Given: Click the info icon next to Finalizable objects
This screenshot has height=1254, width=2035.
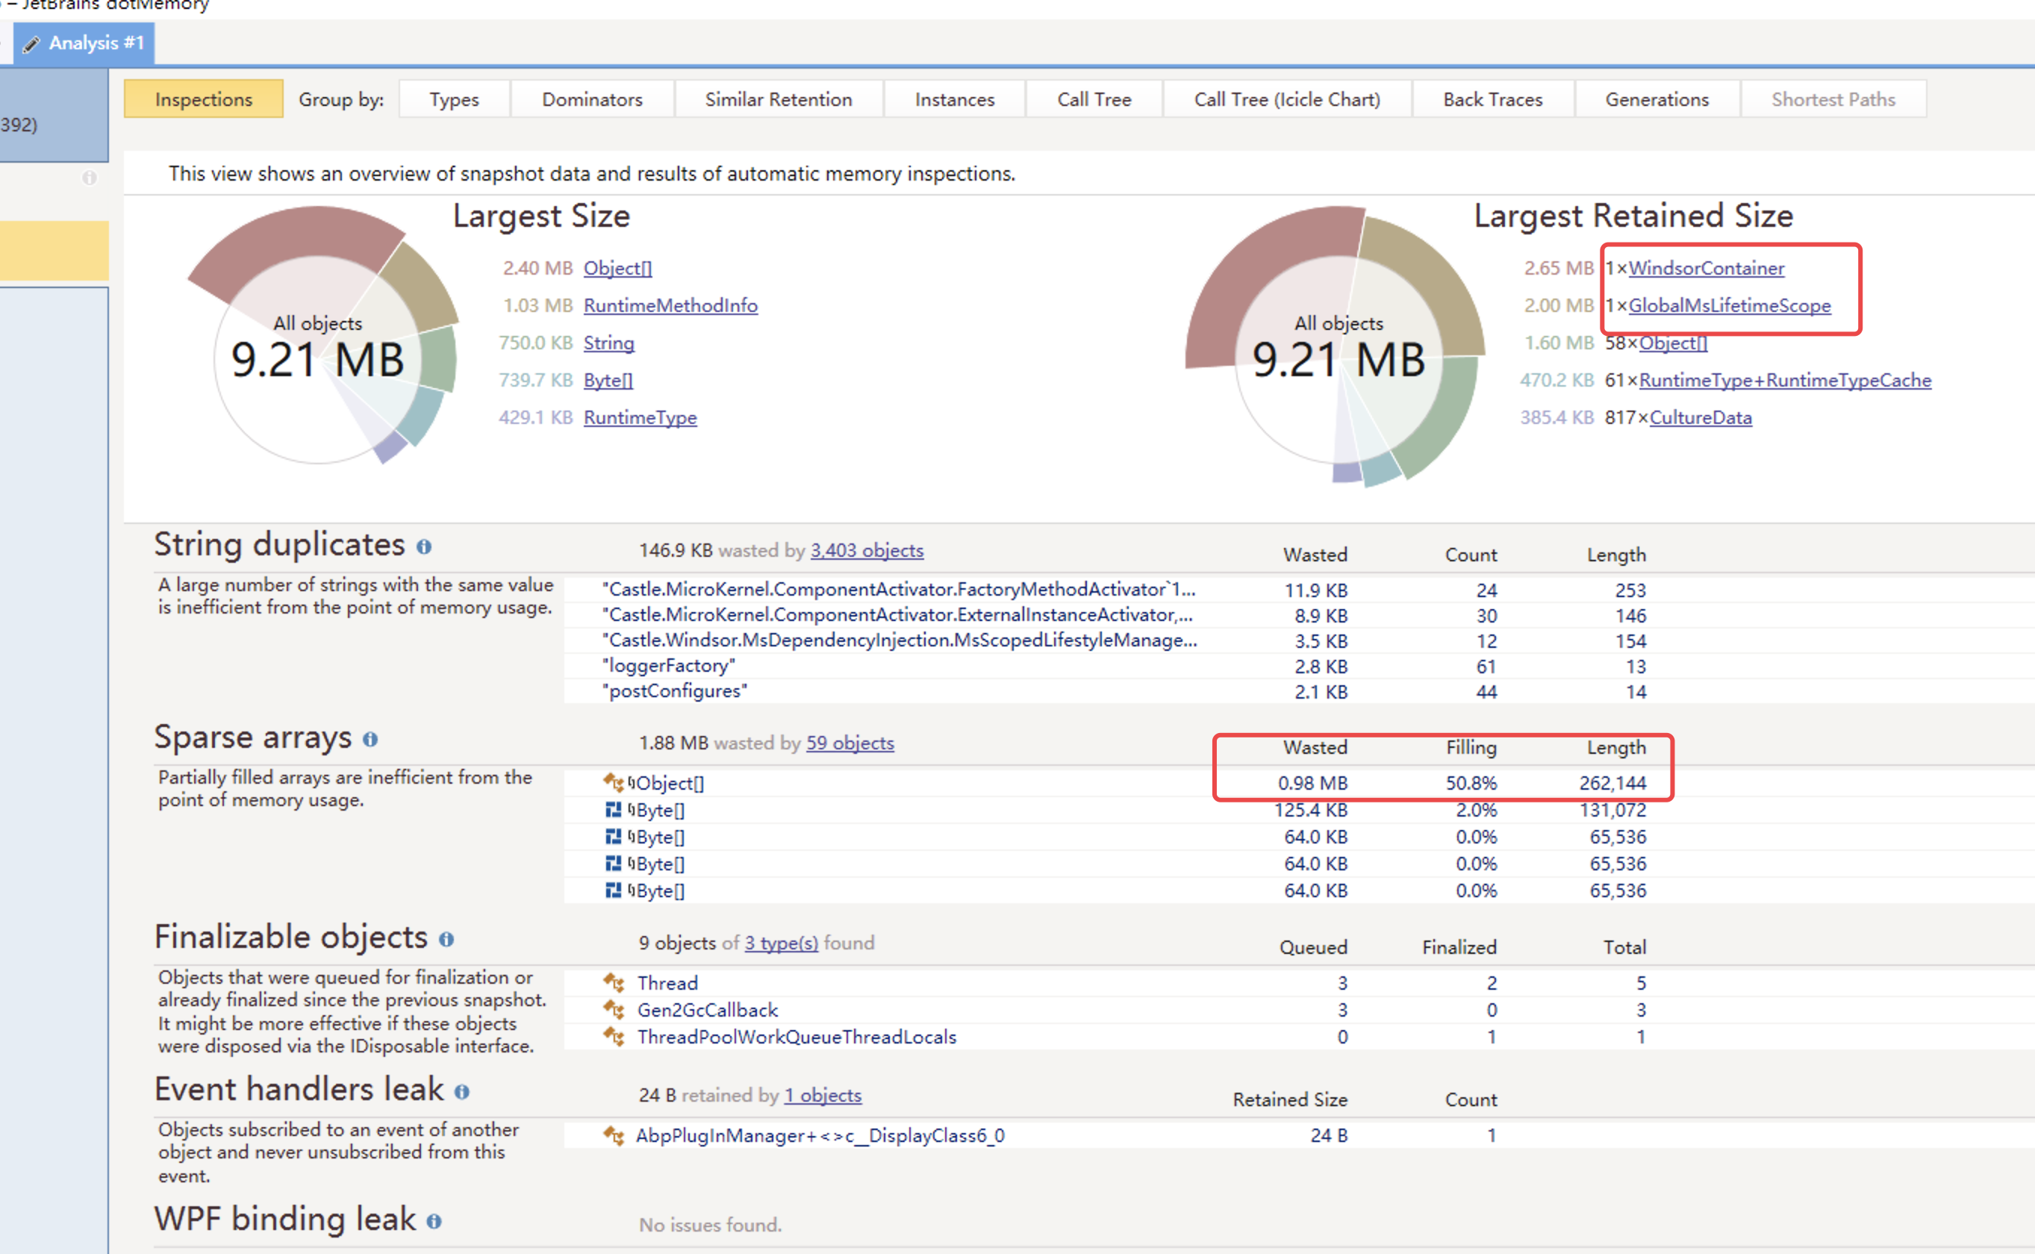Looking at the screenshot, I should 446,940.
